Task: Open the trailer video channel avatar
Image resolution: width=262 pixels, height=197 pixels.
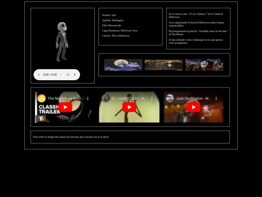Action: pos(41,98)
